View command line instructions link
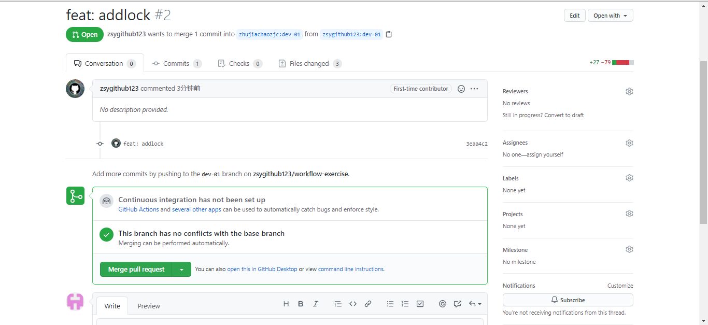Viewport: 708px width, 325px height. (x=351, y=269)
